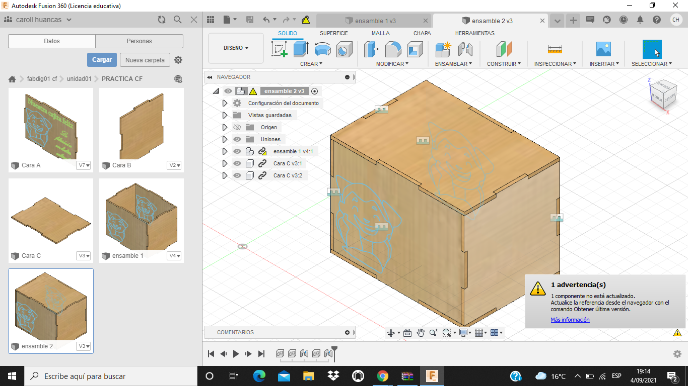This screenshot has width=688, height=386.
Task: Open the Help question mark
Action: [657, 20]
